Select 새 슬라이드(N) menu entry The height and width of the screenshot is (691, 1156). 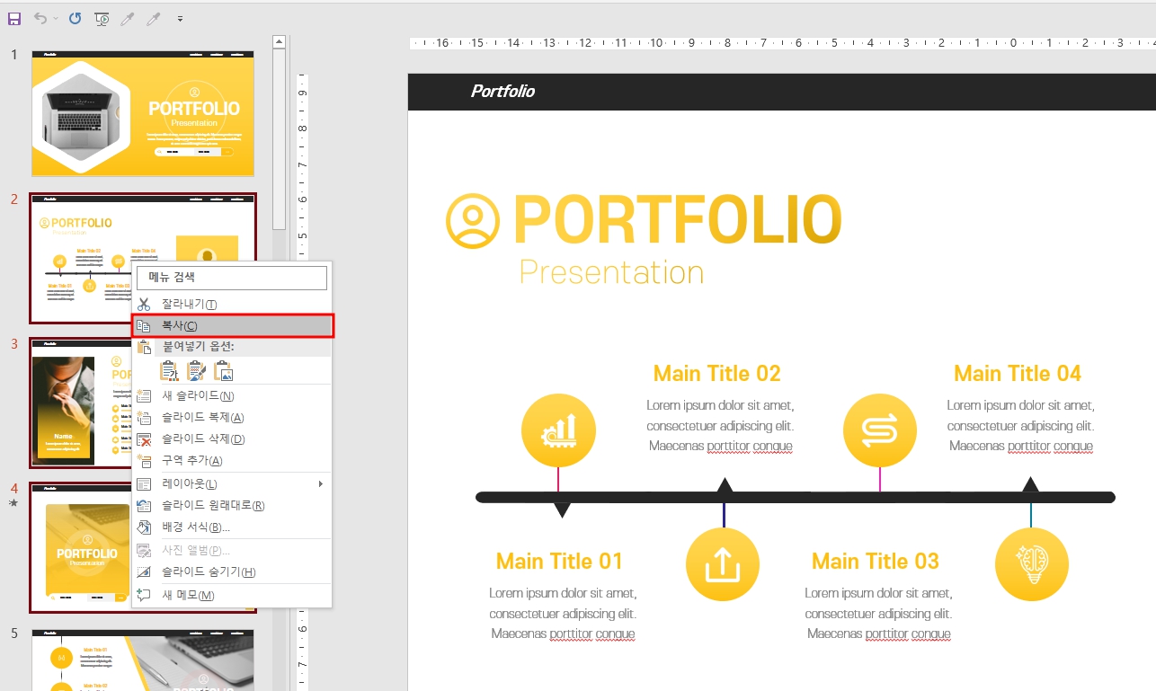coord(232,396)
